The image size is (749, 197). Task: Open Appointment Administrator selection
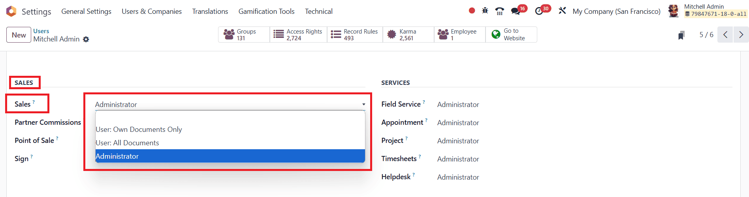(x=458, y=123)
